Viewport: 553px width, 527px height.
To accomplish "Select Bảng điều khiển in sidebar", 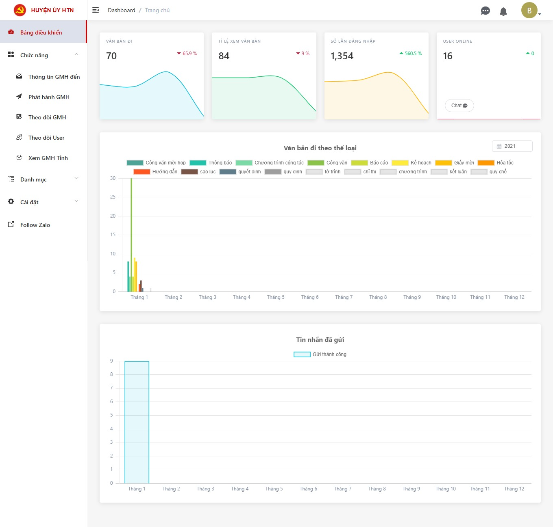I will click(x=41, y=32).
